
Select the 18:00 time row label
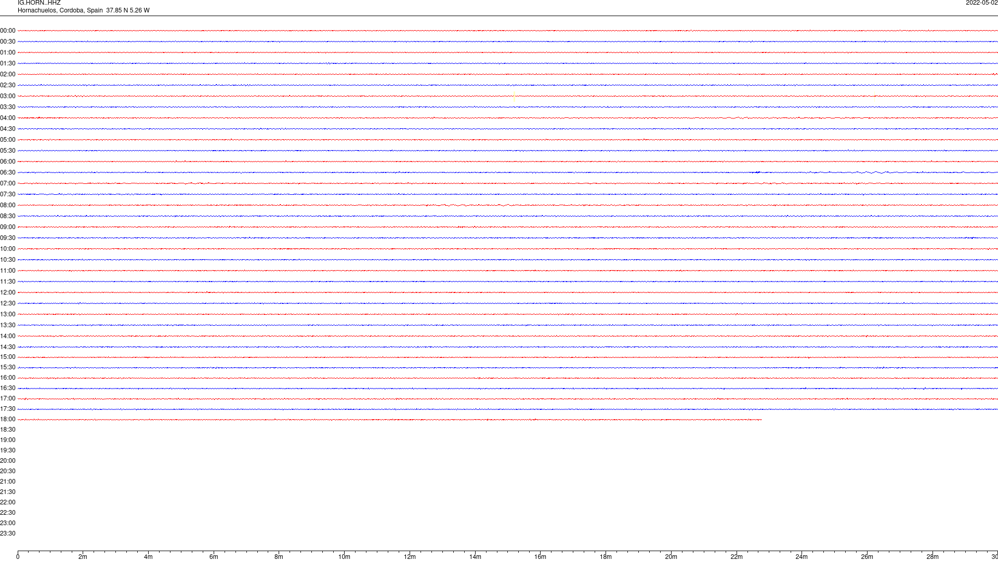(x=8, y=419)
